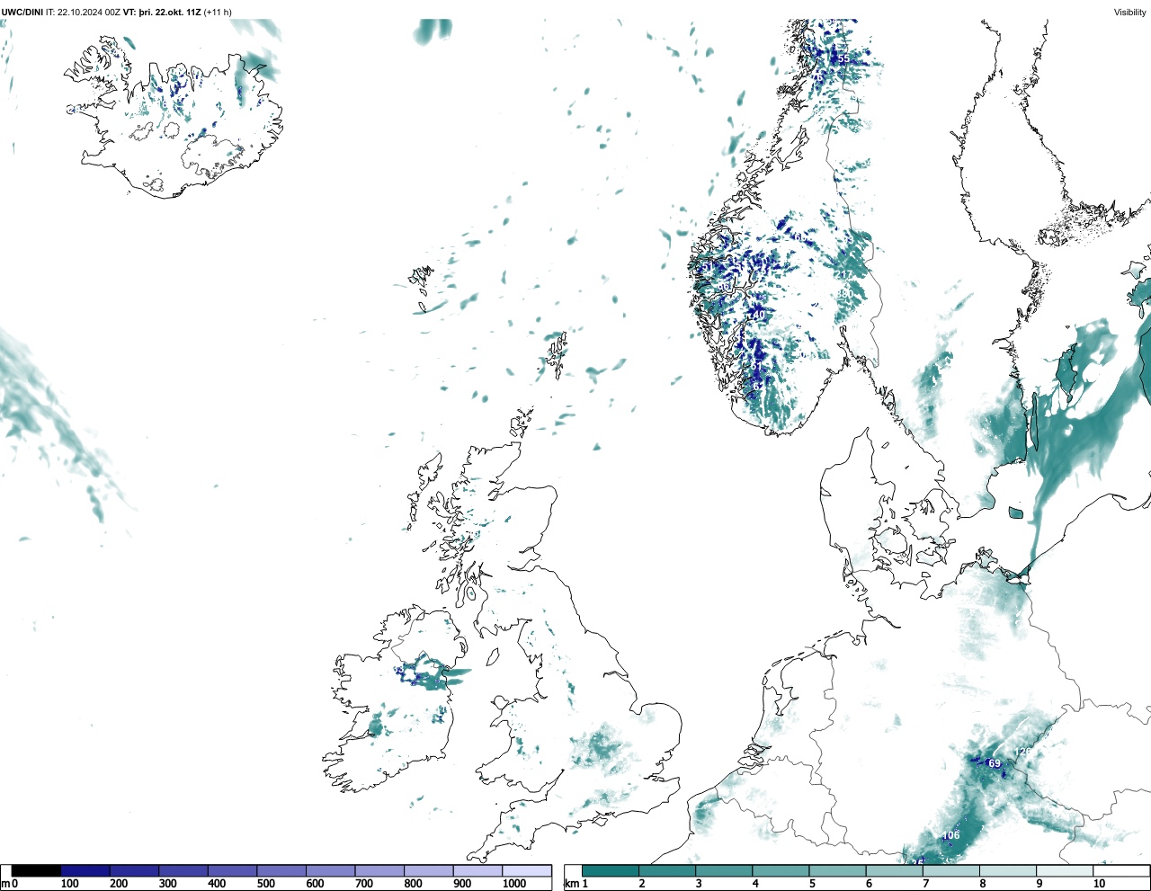Select the pale 900–1000 m legend swatch

pos(477,871)
